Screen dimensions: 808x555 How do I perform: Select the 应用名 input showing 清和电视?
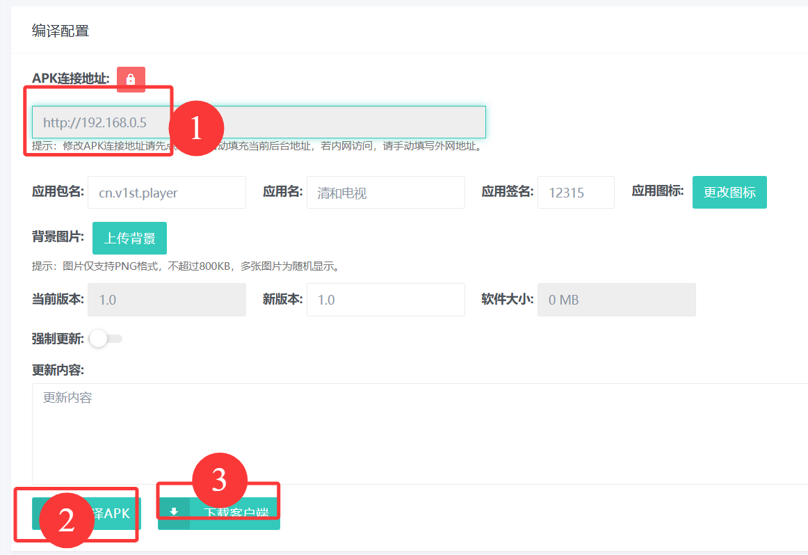[385, 193]
